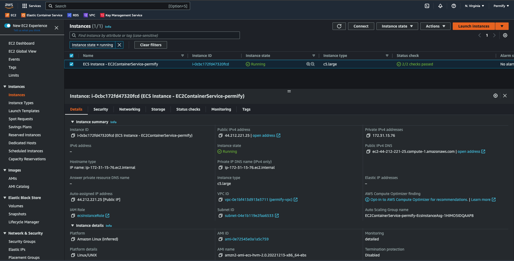
Task: Click the Launch instances button
Action: tap(474, 26)
